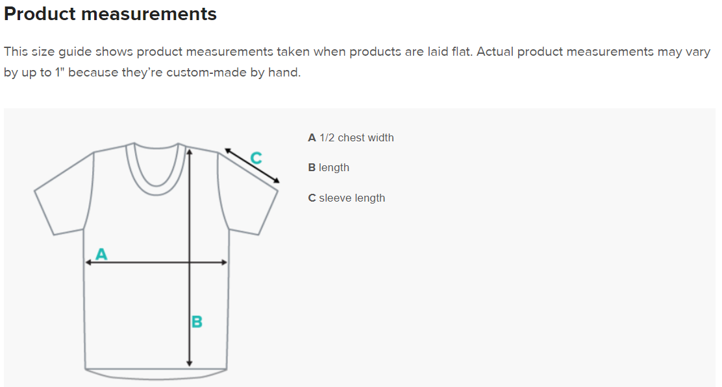Screen dimensions: 722x387
Task: Click the top arrowhead of the length line
Action: [189, 152]
